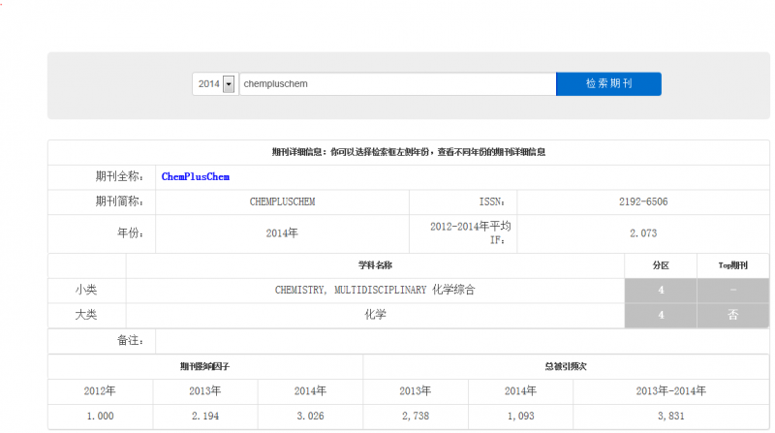Click the 大类 row label

pos(86,315)
